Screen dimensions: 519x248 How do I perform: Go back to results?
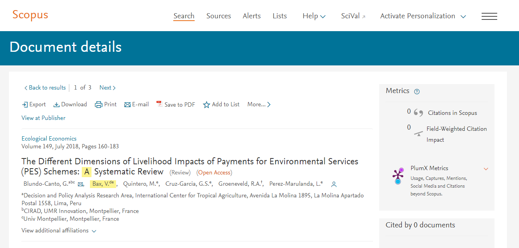click(45, 88)
